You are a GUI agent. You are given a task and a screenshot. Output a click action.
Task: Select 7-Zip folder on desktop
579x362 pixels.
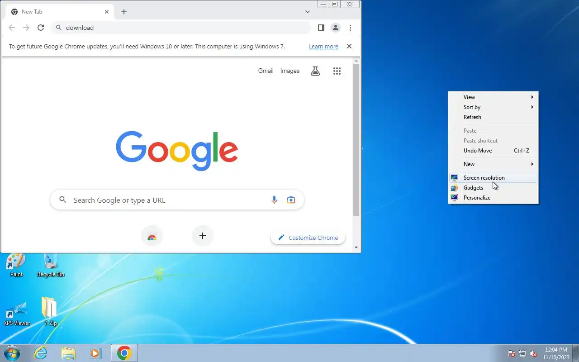coord(50,311)
